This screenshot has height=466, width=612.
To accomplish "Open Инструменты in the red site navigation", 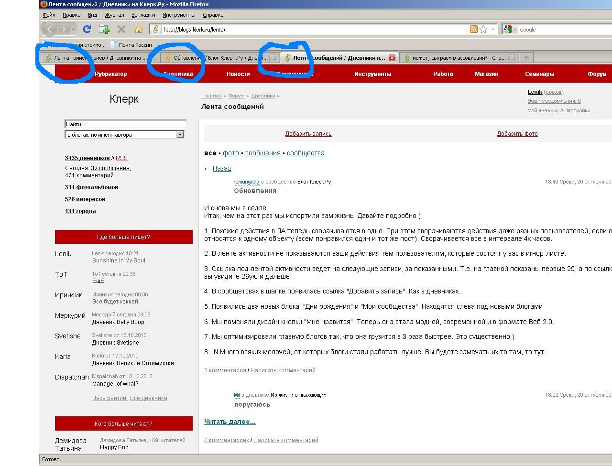I will click(x=372, y=74).
